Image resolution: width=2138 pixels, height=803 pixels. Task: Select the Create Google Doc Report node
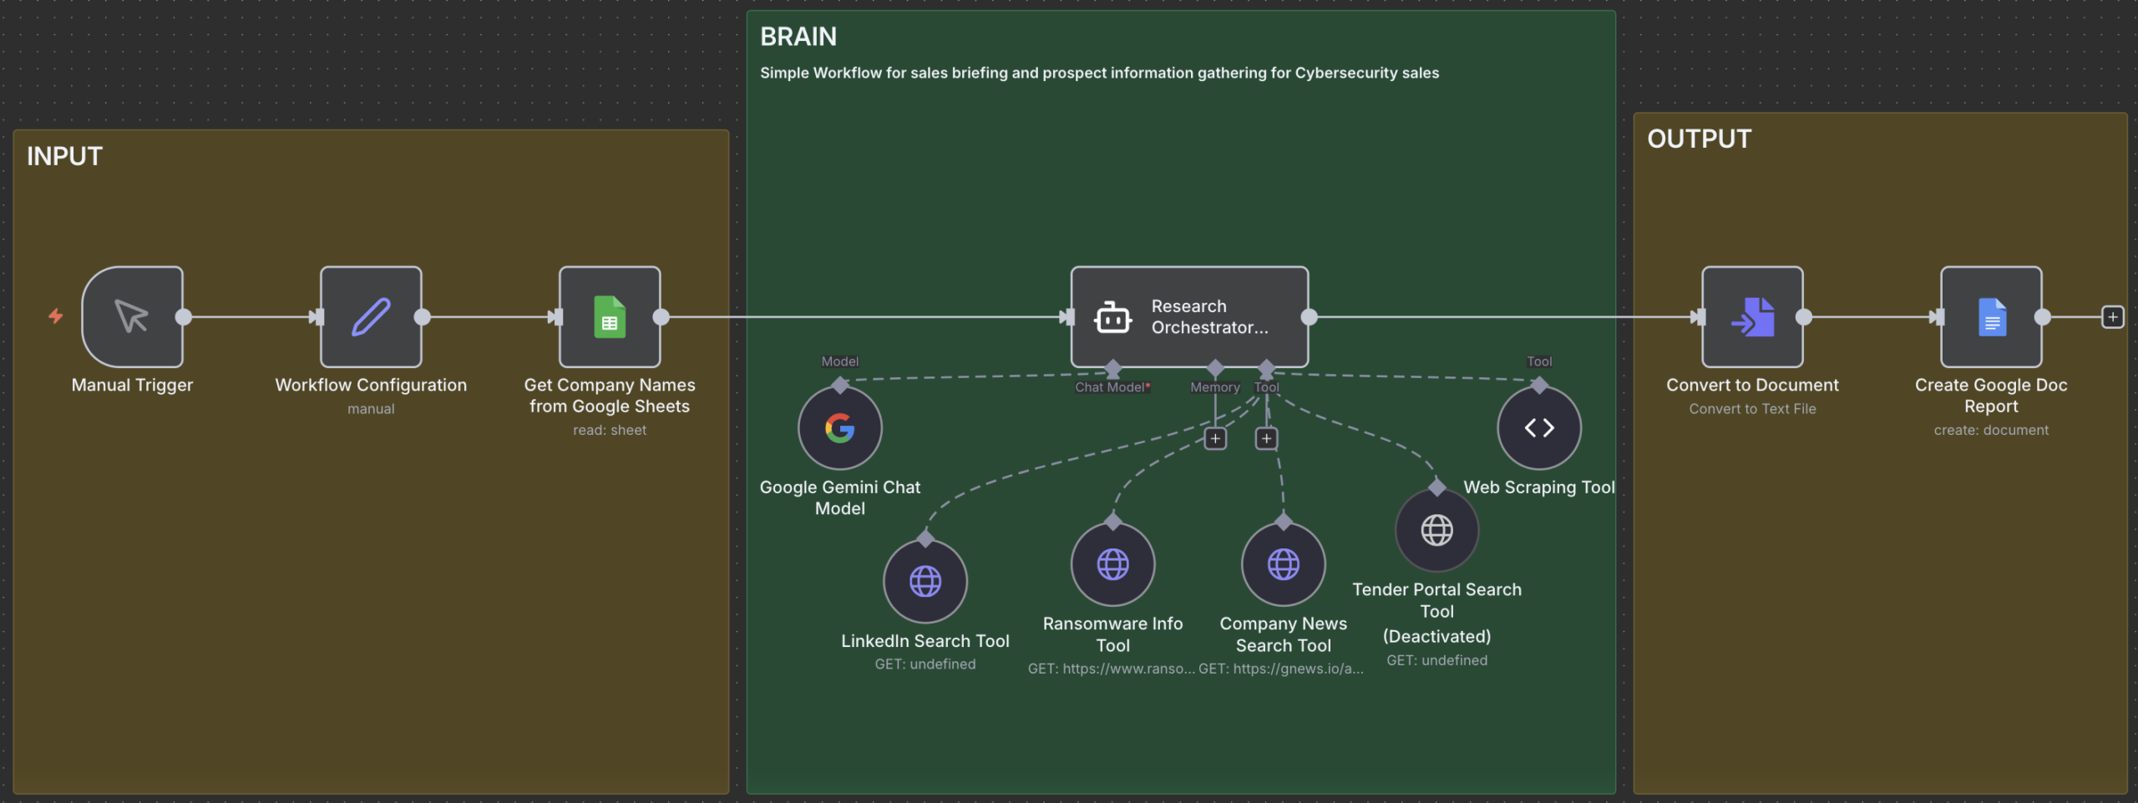click(x=1991, y=317)
